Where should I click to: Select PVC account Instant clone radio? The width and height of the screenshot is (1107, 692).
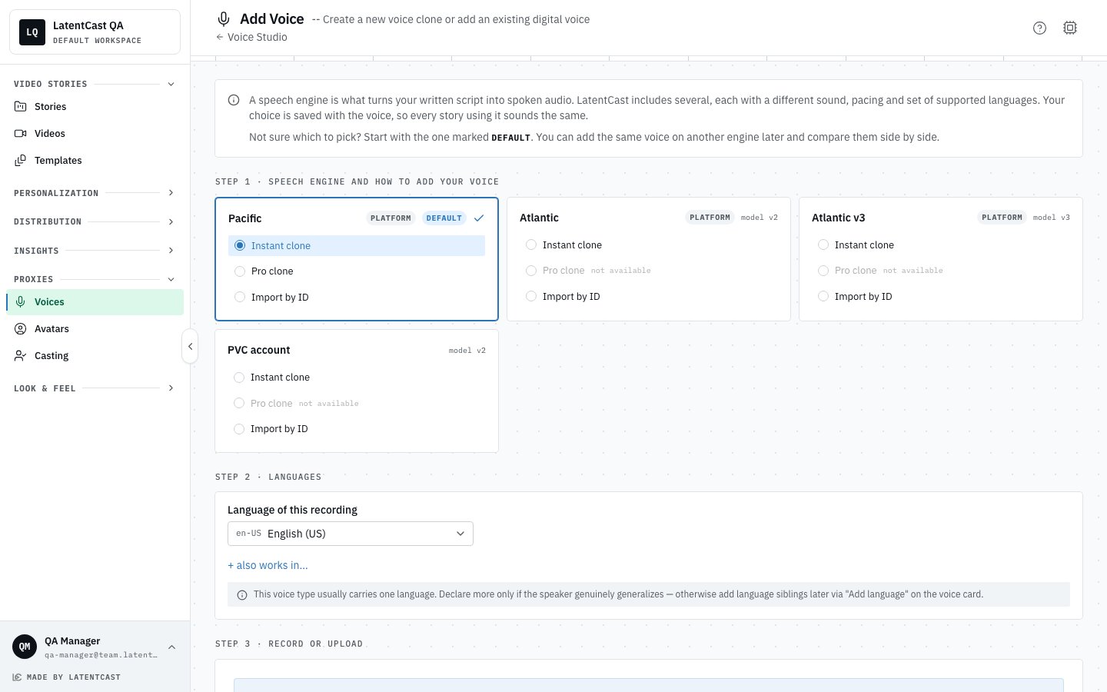[239, 378]
